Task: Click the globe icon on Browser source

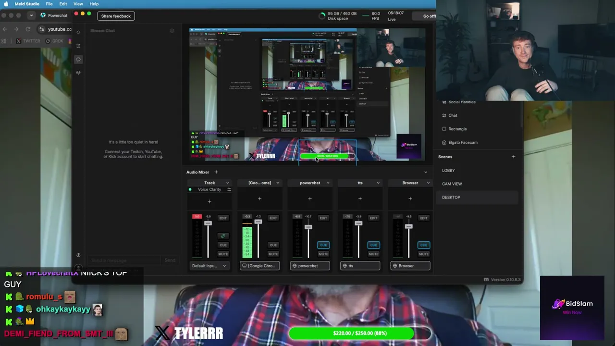Action: tap(395, 266)
